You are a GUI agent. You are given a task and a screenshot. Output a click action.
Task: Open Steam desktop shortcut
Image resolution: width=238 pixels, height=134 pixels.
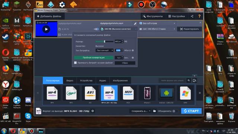tap(6, 38)
